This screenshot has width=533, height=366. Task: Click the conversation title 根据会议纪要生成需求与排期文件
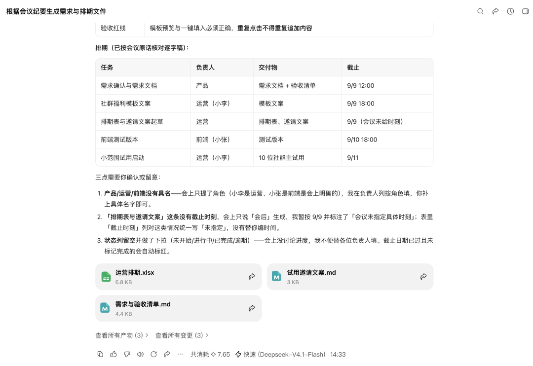pyautogui.click(x=56, y=11)
